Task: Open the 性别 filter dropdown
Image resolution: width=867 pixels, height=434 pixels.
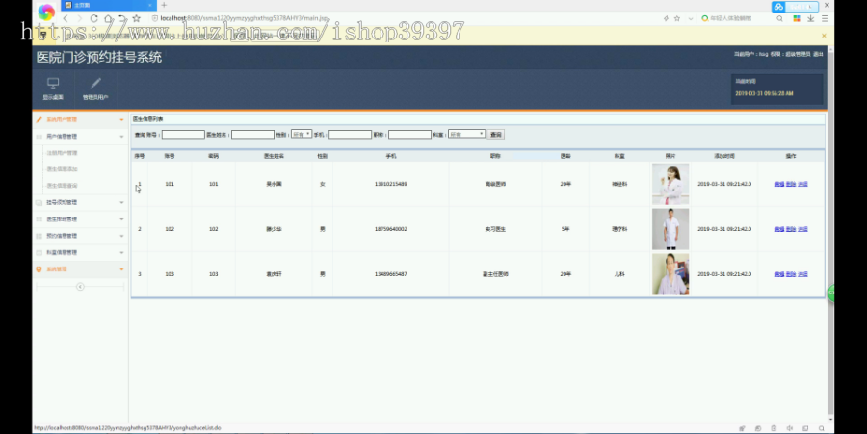Action: pyautogui.click(x=302, y=134)
